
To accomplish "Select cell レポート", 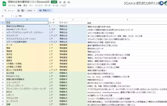I will click(27, 95).
